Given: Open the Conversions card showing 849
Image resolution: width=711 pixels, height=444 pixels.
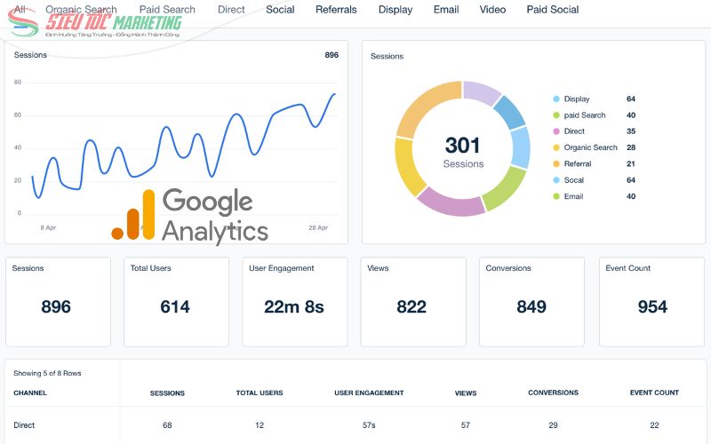Looking at the screenshot, I should click(531, 302).
